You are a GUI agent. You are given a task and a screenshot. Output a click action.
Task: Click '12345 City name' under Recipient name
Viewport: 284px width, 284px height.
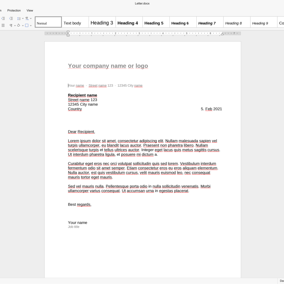point(83,104)
